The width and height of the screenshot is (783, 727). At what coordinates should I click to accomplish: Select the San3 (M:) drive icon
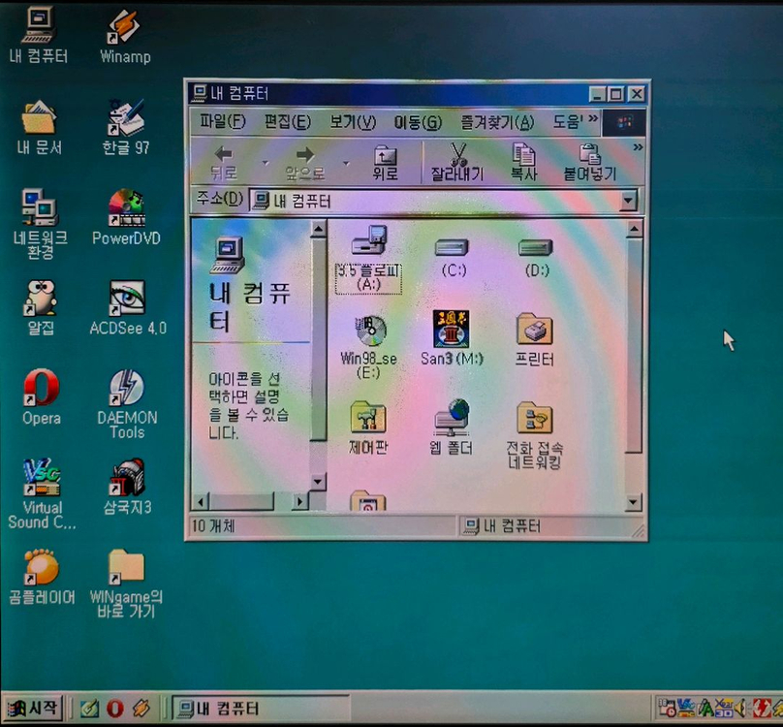(x=452, y=332)
